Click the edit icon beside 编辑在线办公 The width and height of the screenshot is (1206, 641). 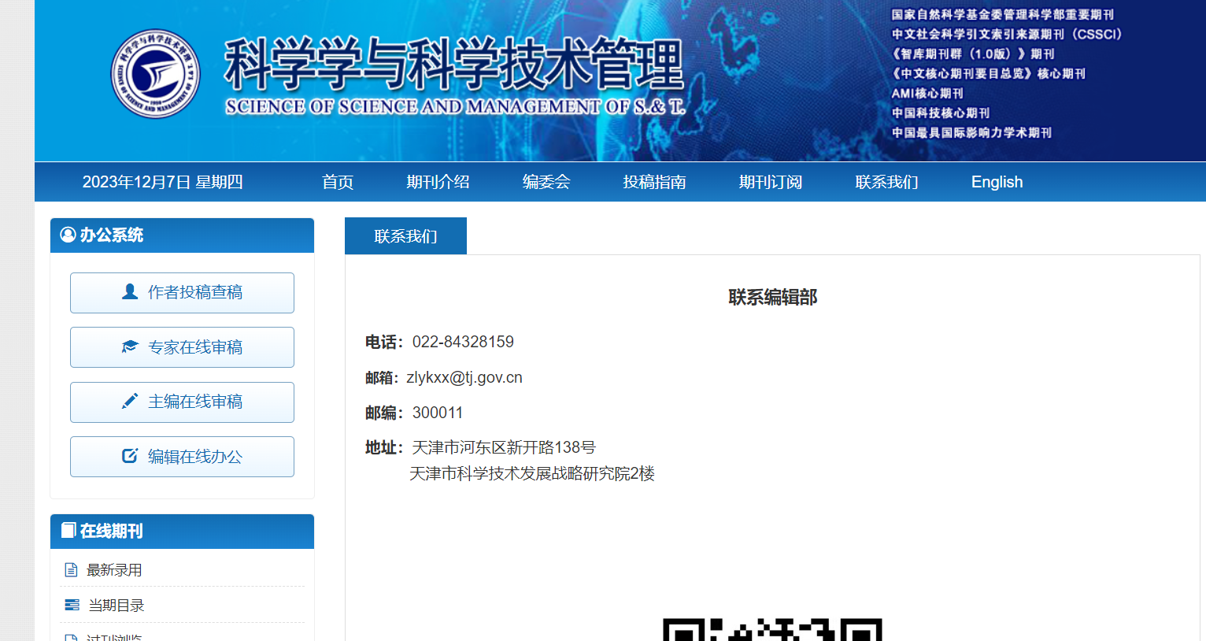[x=130, y=456]
